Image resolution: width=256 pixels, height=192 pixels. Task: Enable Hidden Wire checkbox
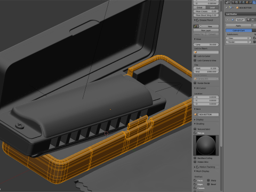pyautogui.click(x=195, y=162)
